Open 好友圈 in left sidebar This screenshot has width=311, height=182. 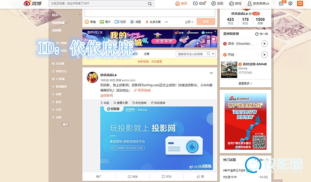point(58,64)
